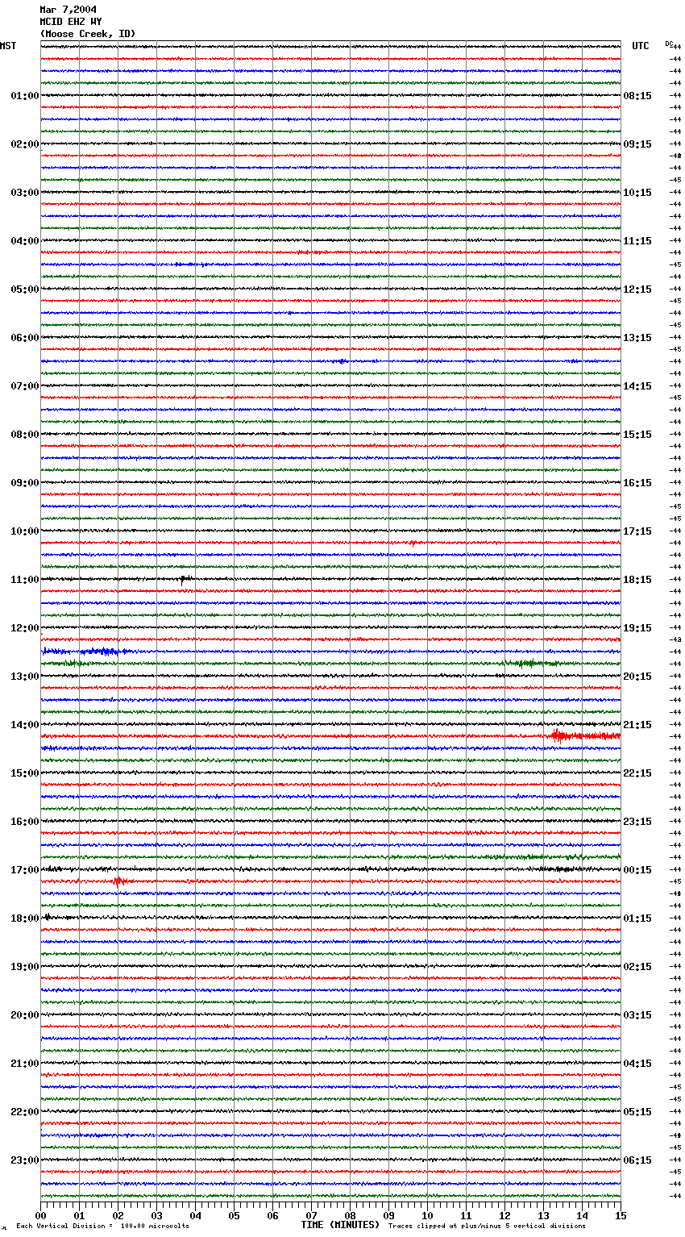Select the 19:00 MST time label
The width and height of the screenshot is (685, 1237).
point(25,967)
